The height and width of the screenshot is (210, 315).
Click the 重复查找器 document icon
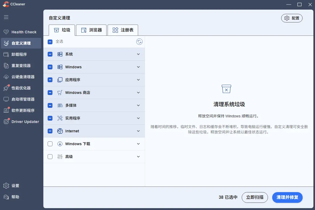coord(6,66)
